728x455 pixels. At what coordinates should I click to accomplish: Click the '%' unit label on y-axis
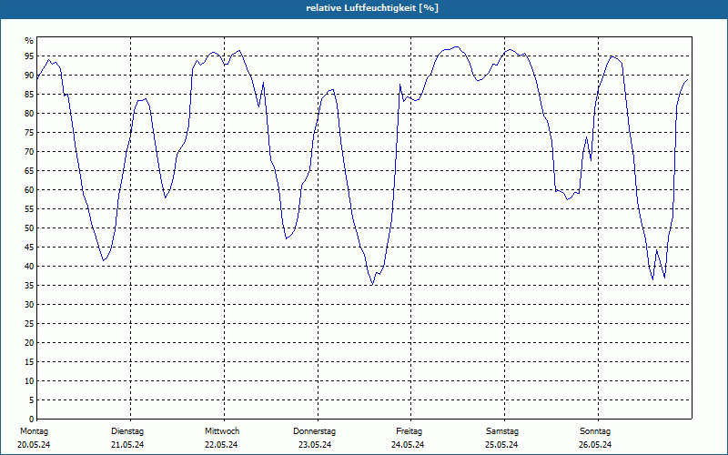pos(29,41)
